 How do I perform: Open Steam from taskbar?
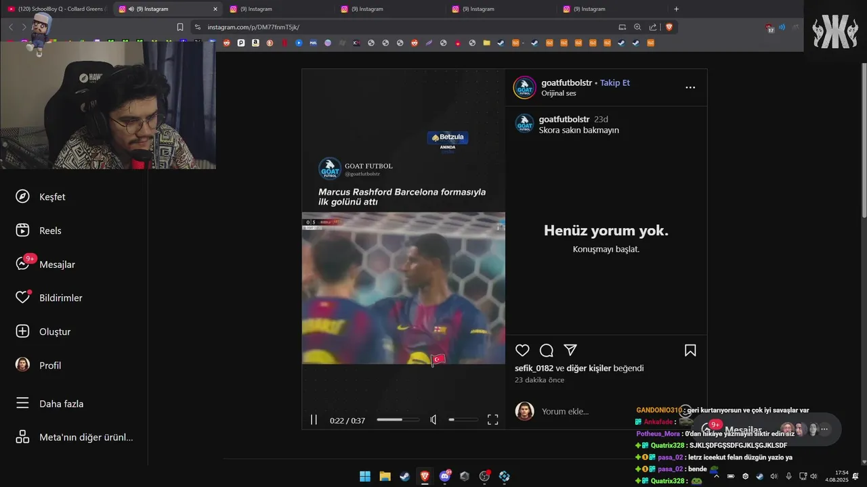(x=405, y=476)
